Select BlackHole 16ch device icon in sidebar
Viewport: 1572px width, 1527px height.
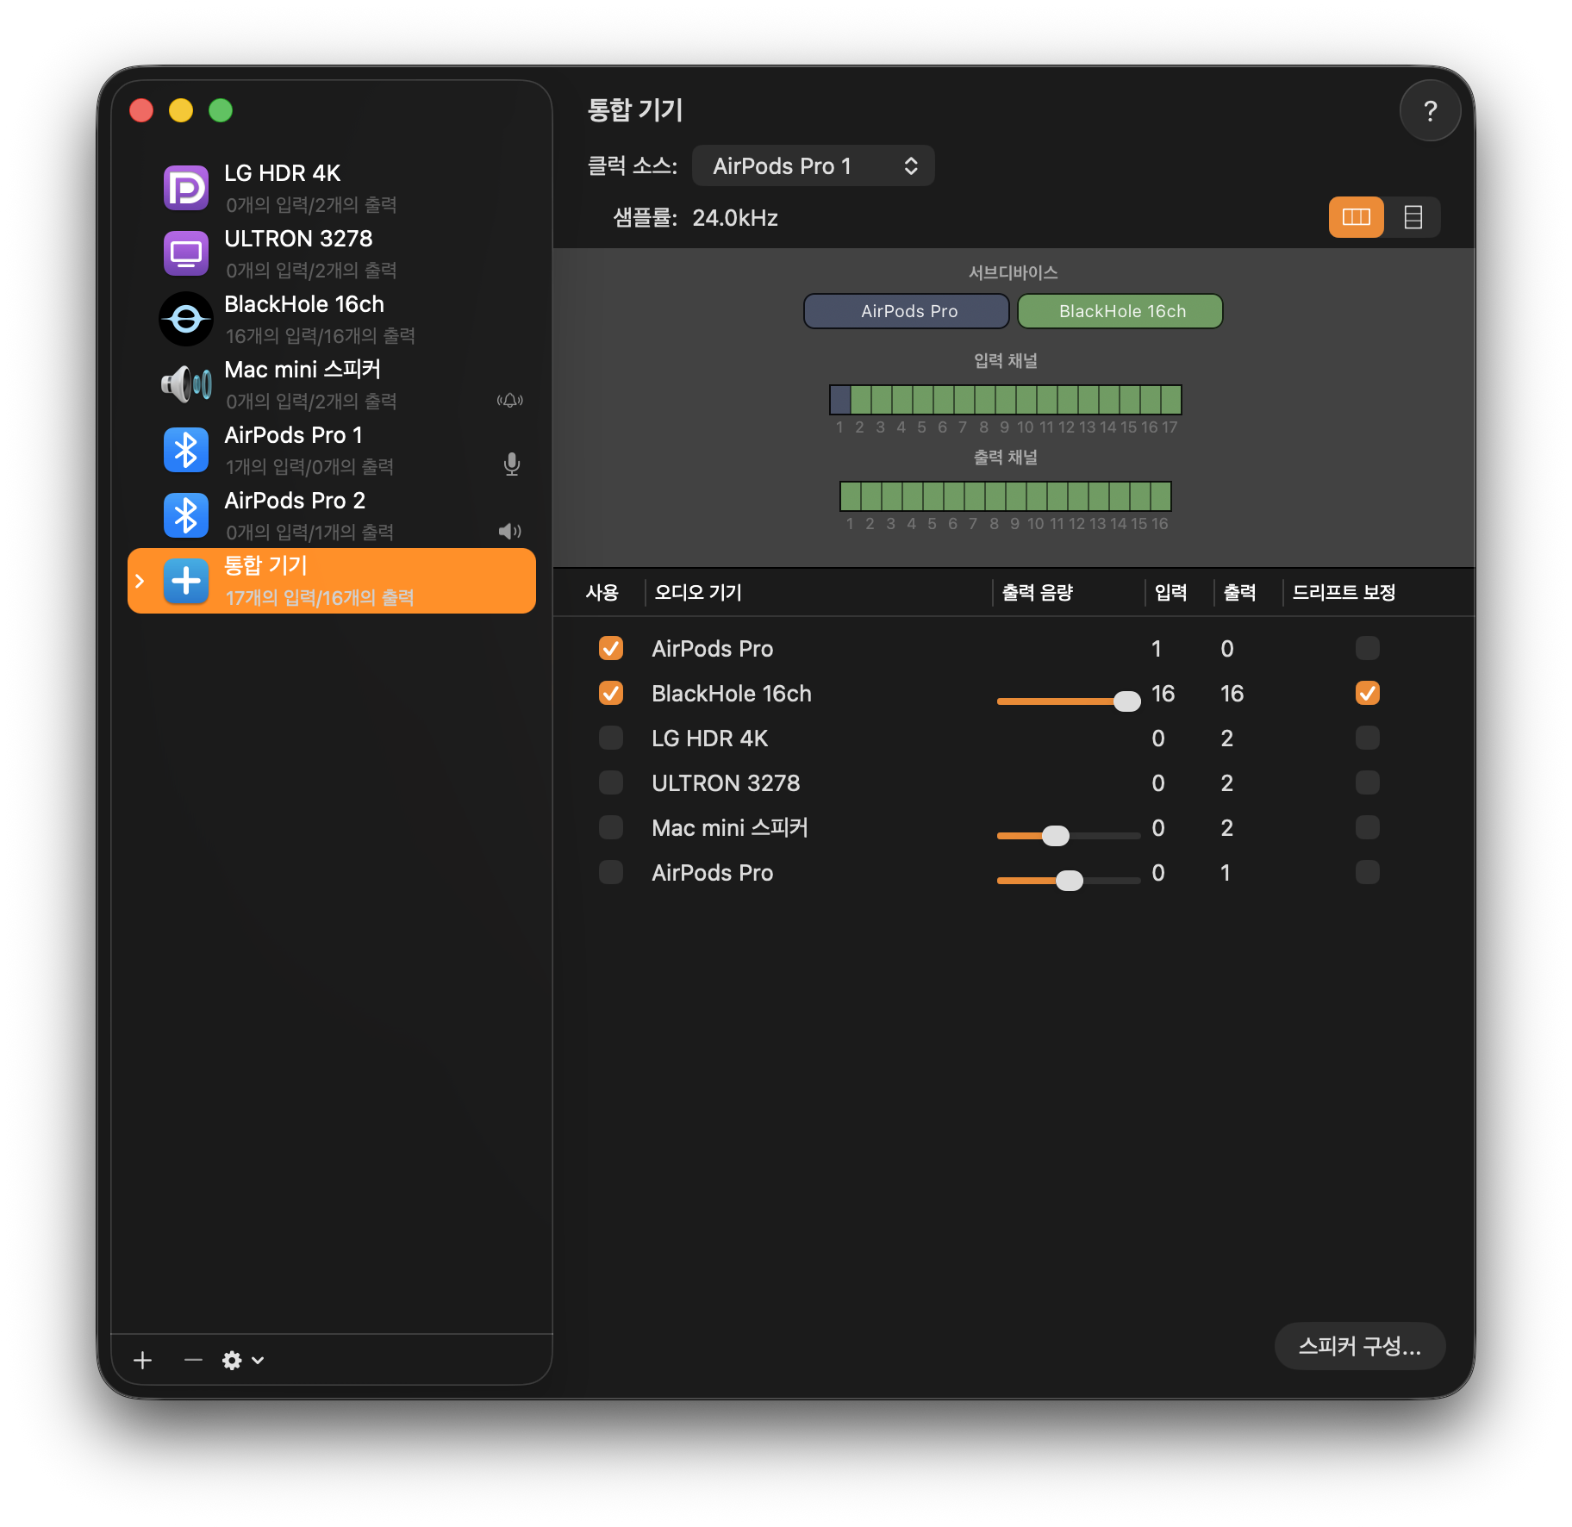click(186, 319)
